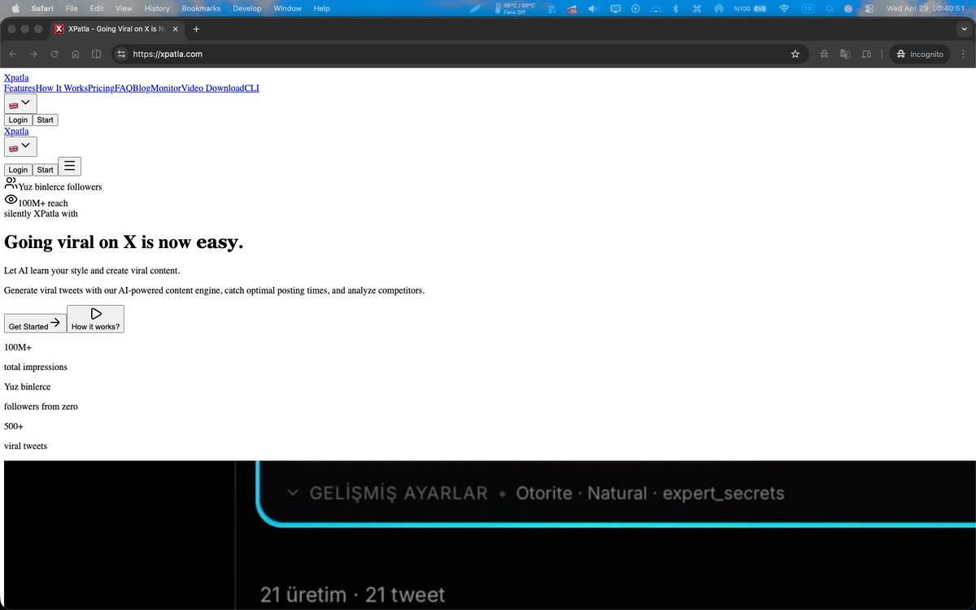Click the media/devices icon near Incognito
Viewport: 976px width, 610px height.
tap(866, 54)
